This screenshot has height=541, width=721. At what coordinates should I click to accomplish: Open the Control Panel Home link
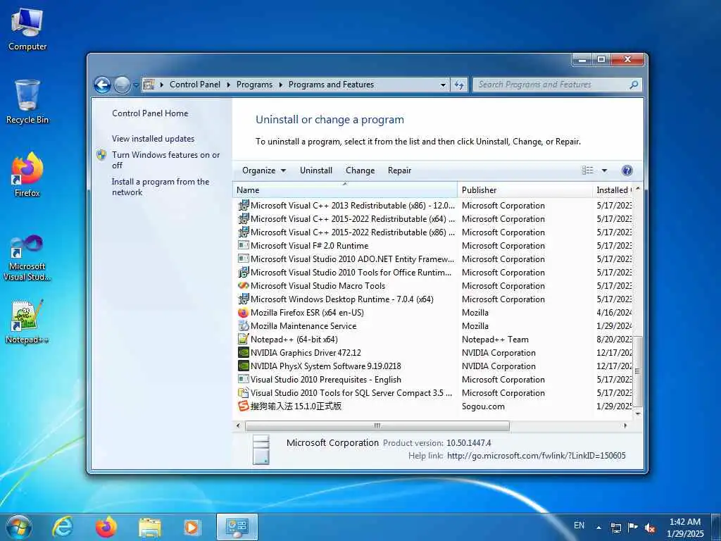tap(150, 113)
